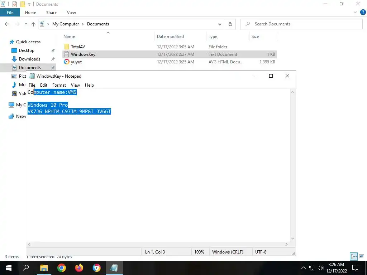Click the Quick Access Toolbar properties icon
The image size is (367, 275).
(14, 4)
